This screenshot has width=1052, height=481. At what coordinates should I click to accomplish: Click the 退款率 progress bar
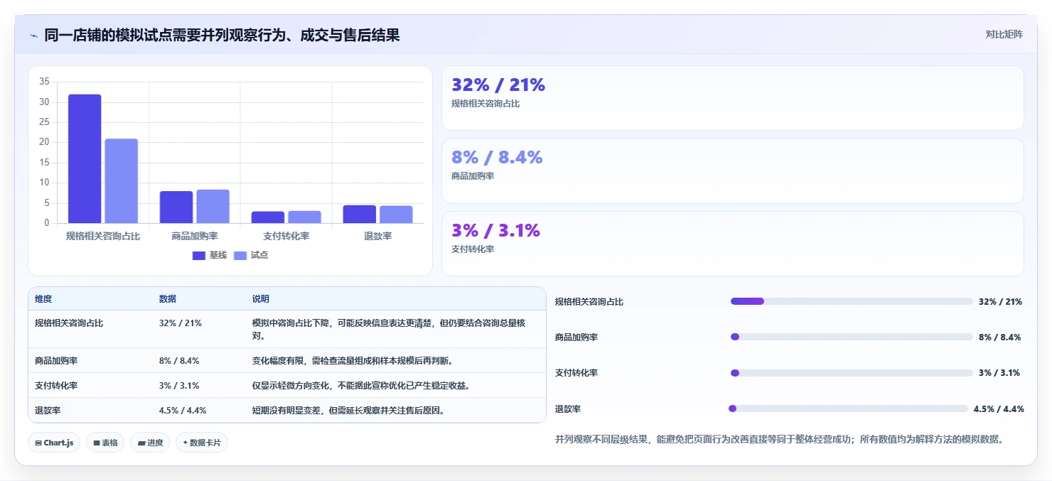(x=849, y=409)
